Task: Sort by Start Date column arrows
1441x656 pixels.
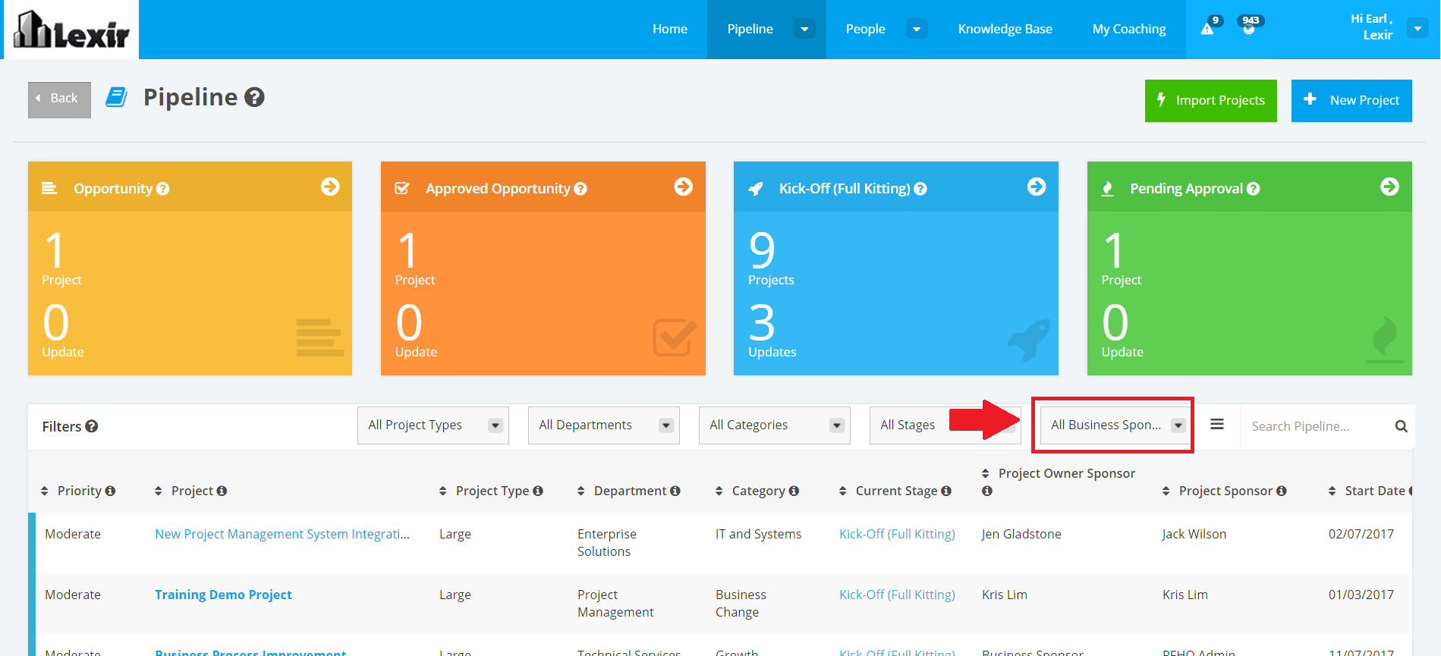Action: pos(1332,491)
